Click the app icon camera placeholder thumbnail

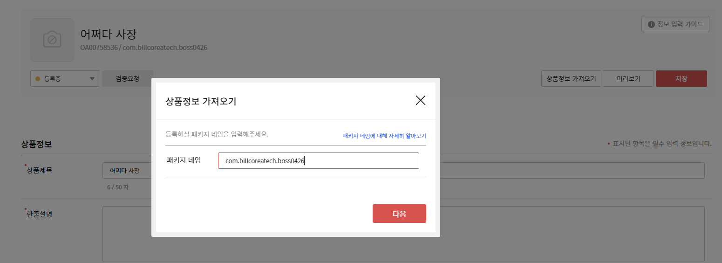(x=52, y=40)
